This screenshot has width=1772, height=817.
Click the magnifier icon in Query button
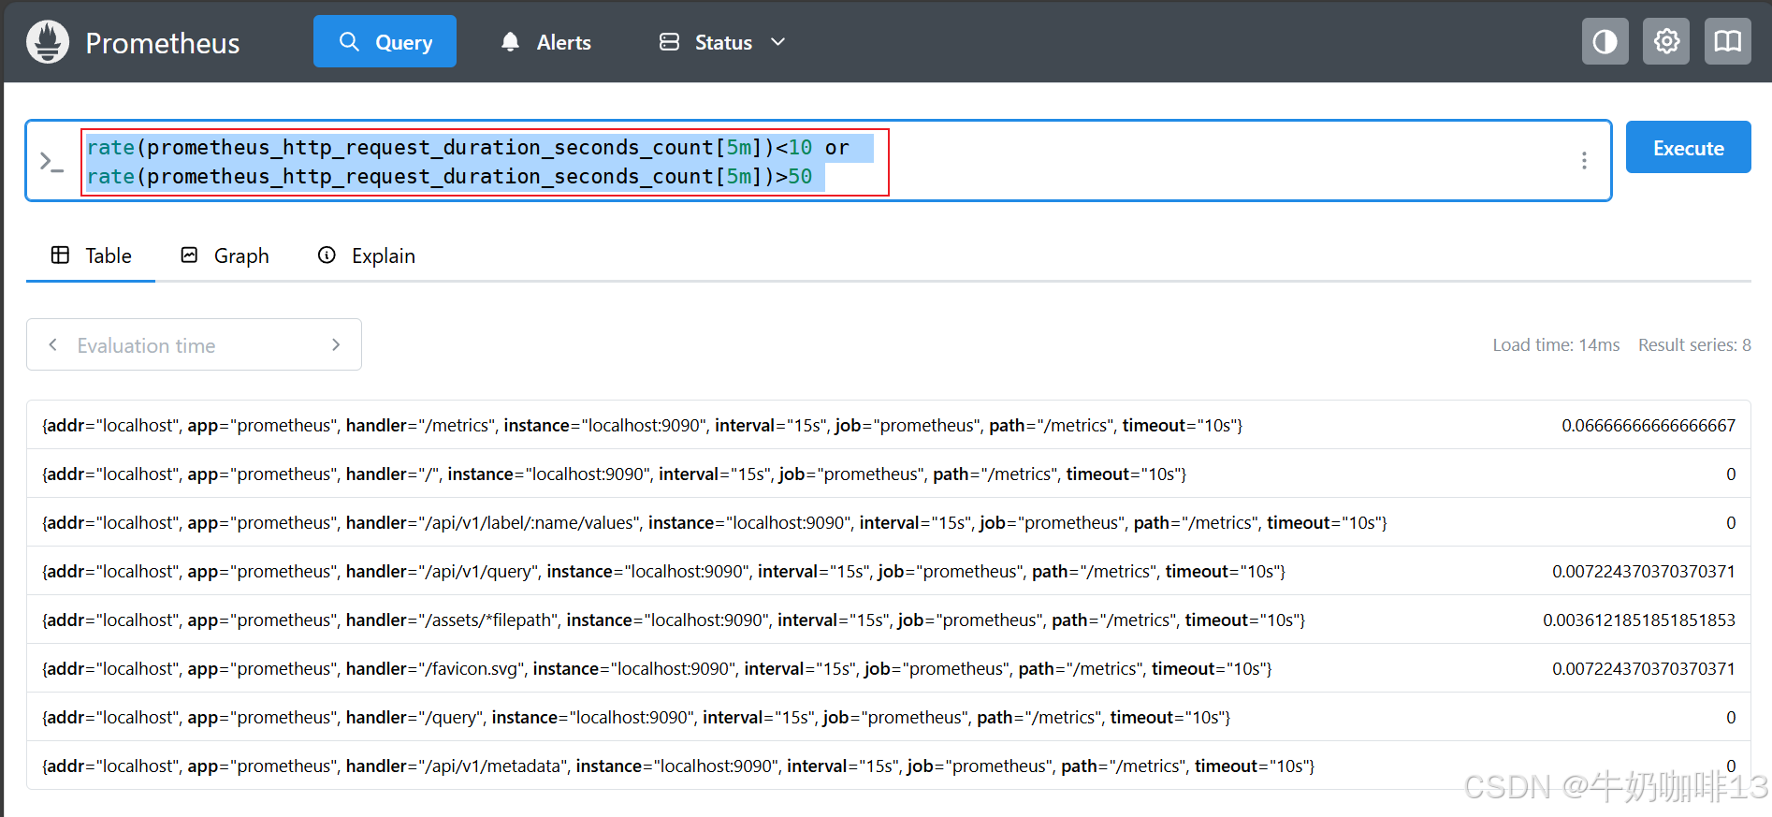pyautogui.click(x=349, y=41)
